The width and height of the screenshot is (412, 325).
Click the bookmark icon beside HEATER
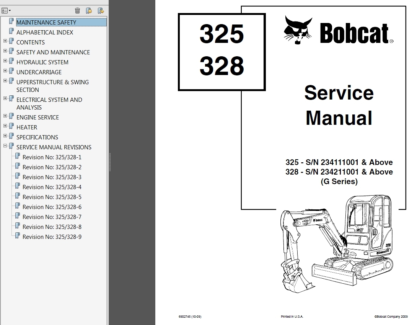(11, 126)
